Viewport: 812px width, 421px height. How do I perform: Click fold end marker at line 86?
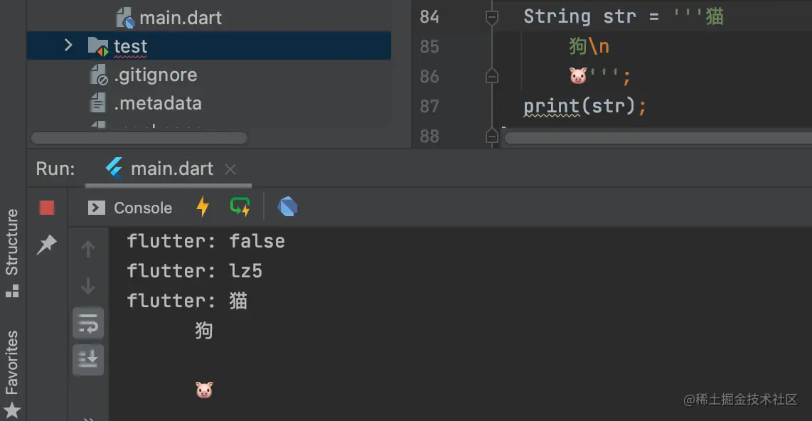click(x=491, y=76)
